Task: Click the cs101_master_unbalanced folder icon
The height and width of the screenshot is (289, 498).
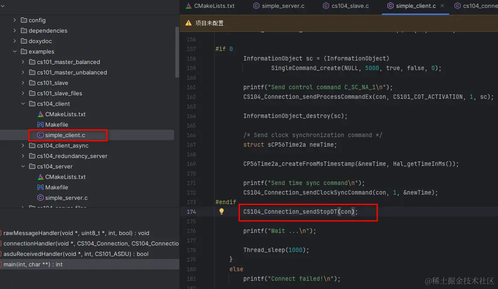Action: pos(32,72)
